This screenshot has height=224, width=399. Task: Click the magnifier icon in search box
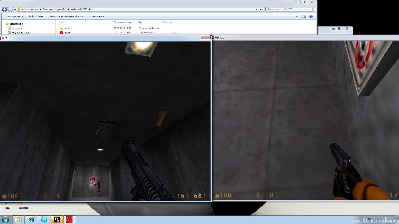pyautogui.click(x=313, y=9)
